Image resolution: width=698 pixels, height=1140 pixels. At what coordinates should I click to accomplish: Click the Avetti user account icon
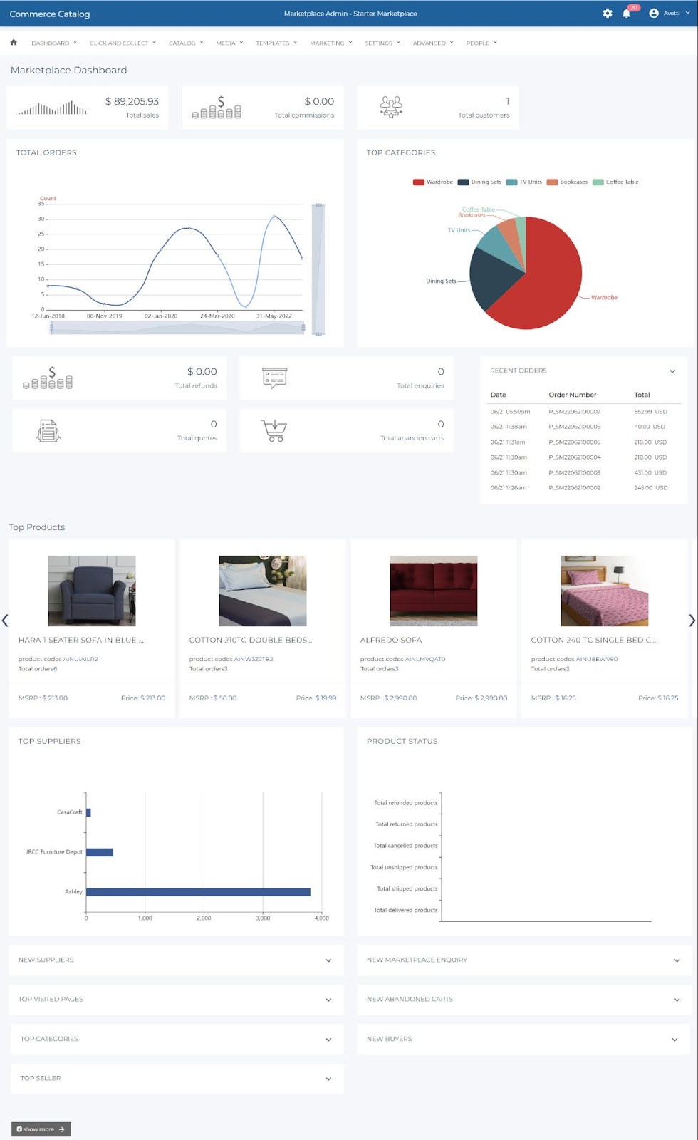coord(654,14)
